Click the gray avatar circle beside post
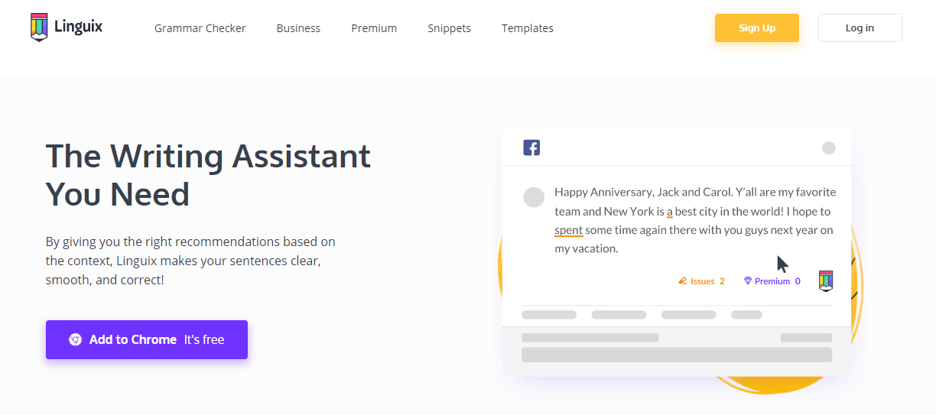936x415 pixels. click(534, 196)
